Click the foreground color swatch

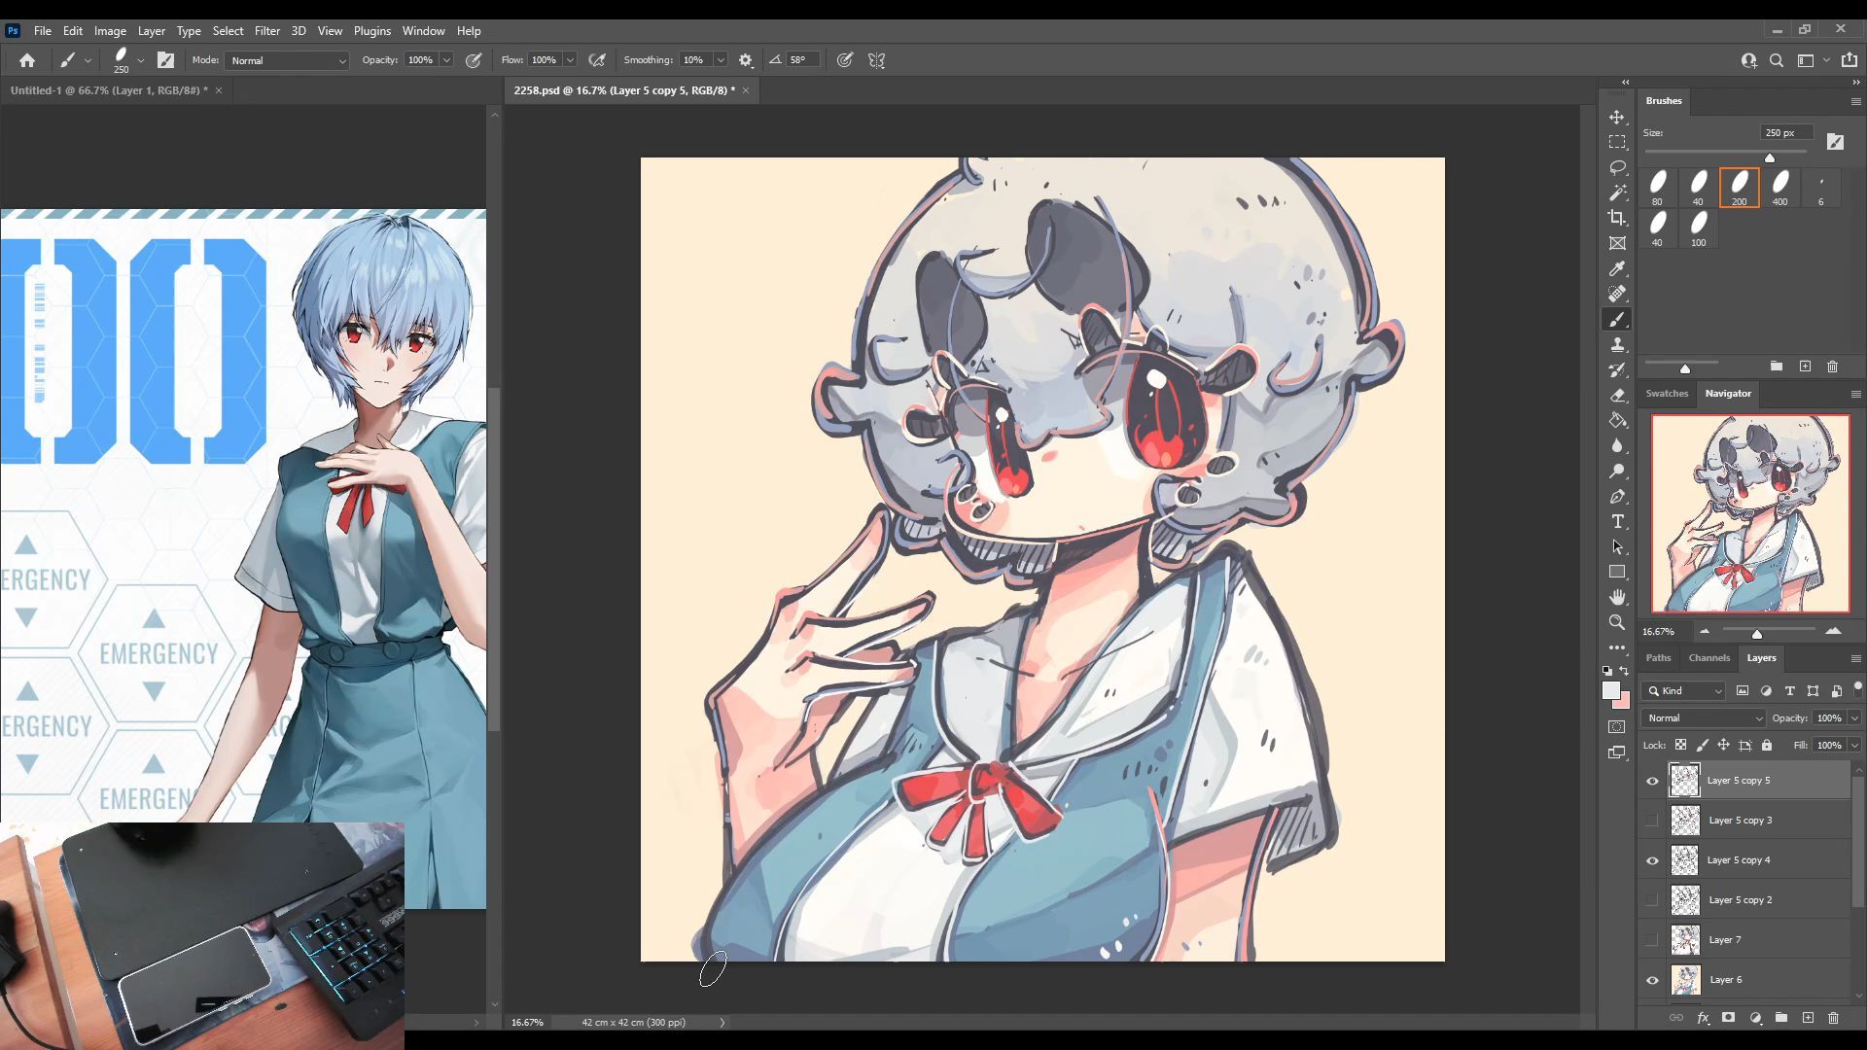point(1611,690)
